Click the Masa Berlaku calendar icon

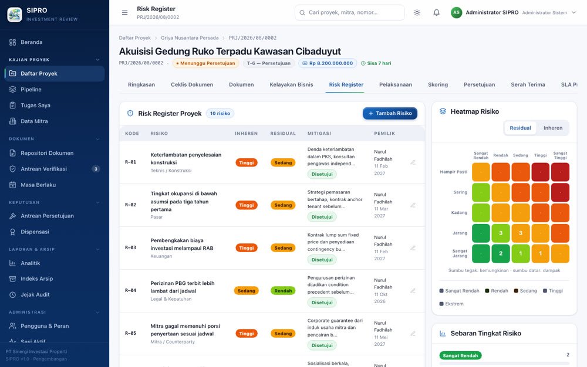point(13,185)
